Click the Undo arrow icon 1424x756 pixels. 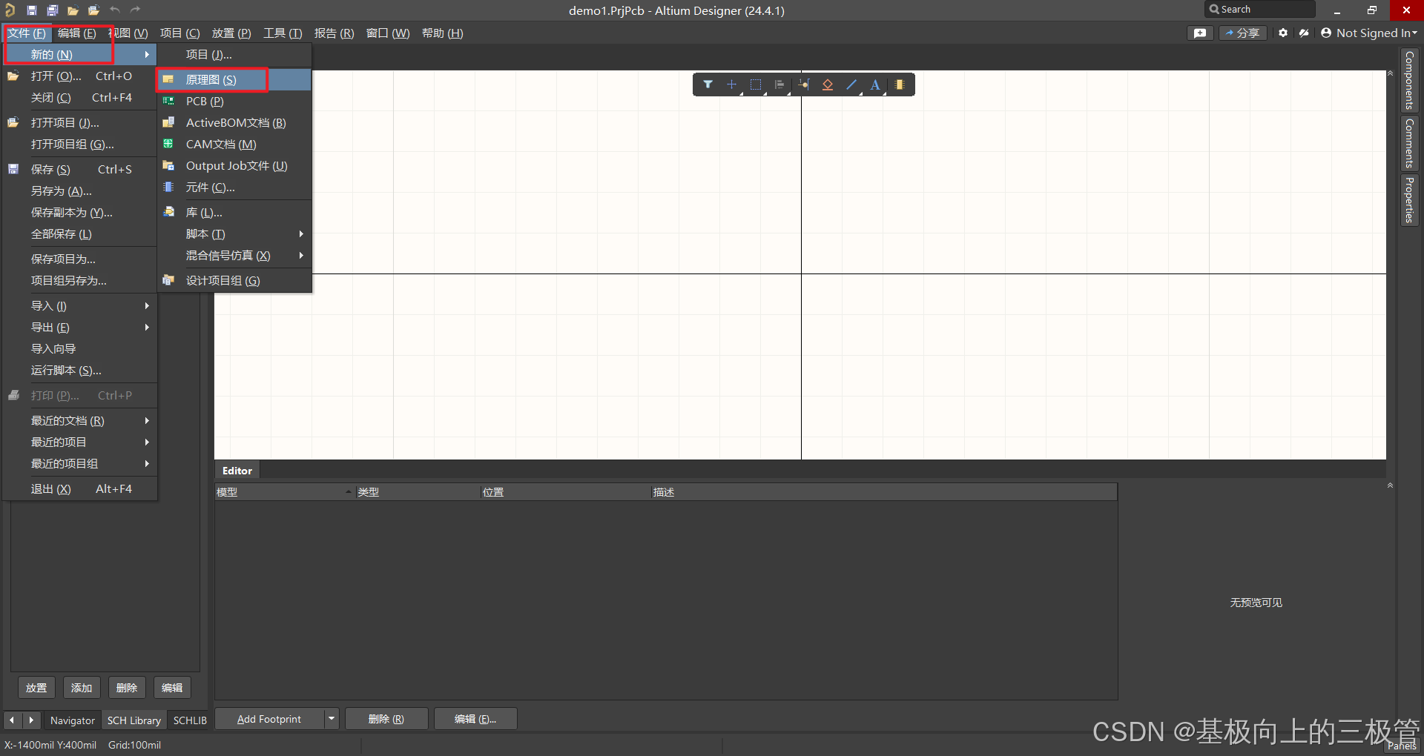[x=115, y=10]
